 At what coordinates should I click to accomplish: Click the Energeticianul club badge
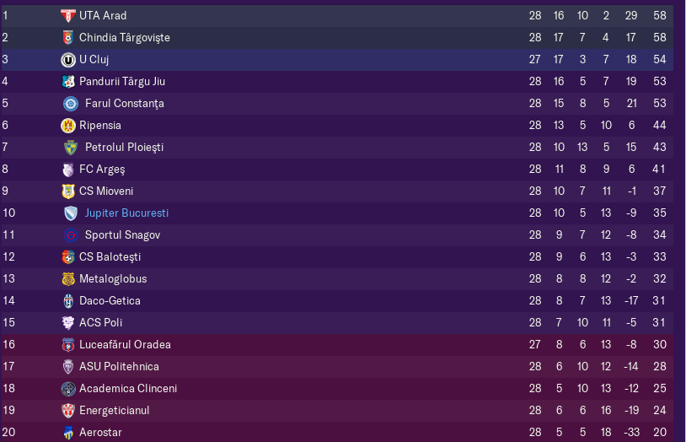(67, 411)
